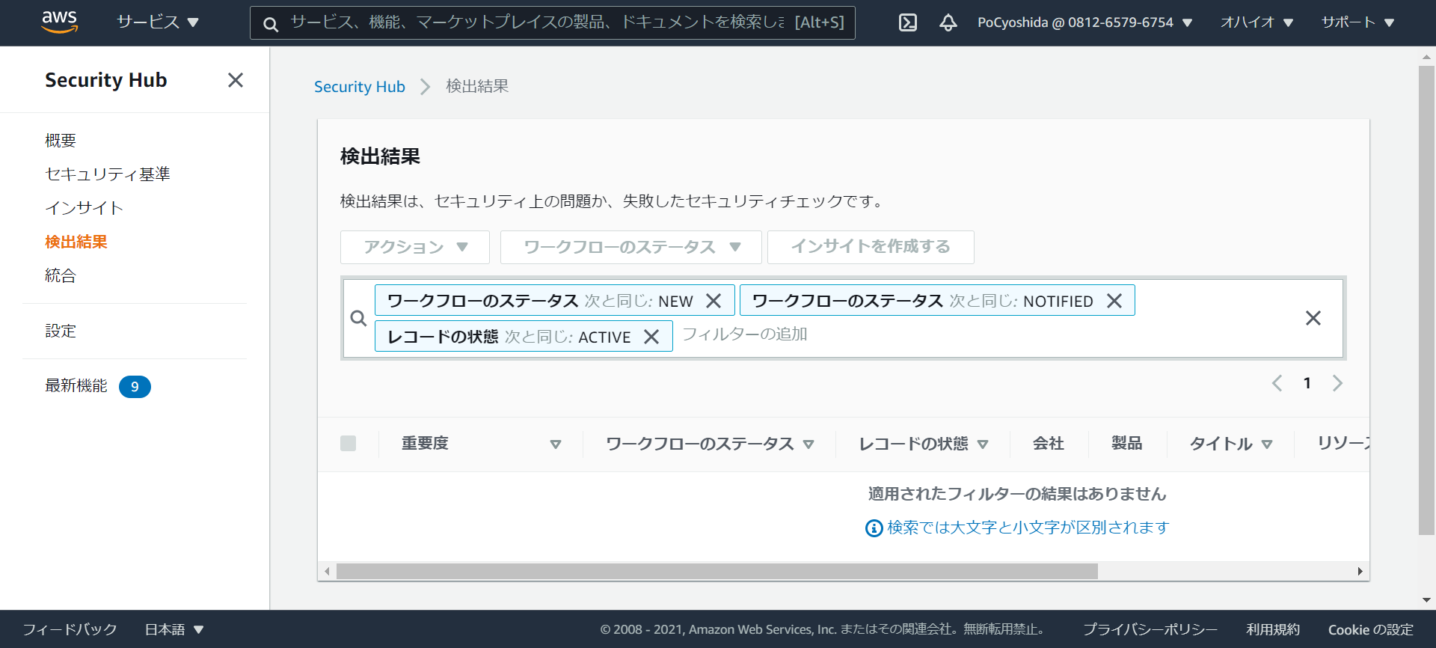Image resolution: width=1436 pixels, height=648 pixels.
Task: Click page number 1 in pagination
Action: (x=1307, y=383)
